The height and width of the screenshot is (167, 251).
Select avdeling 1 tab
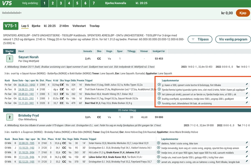tap(44, 3)
